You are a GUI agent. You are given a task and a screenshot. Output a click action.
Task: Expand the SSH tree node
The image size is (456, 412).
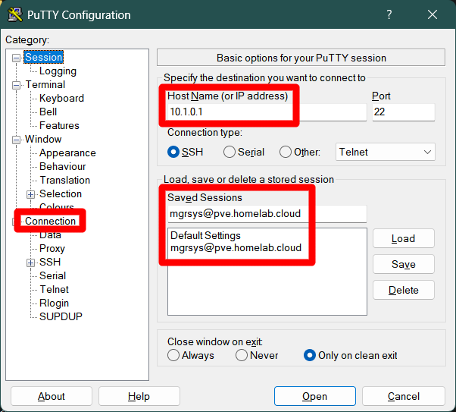(30, 263)
